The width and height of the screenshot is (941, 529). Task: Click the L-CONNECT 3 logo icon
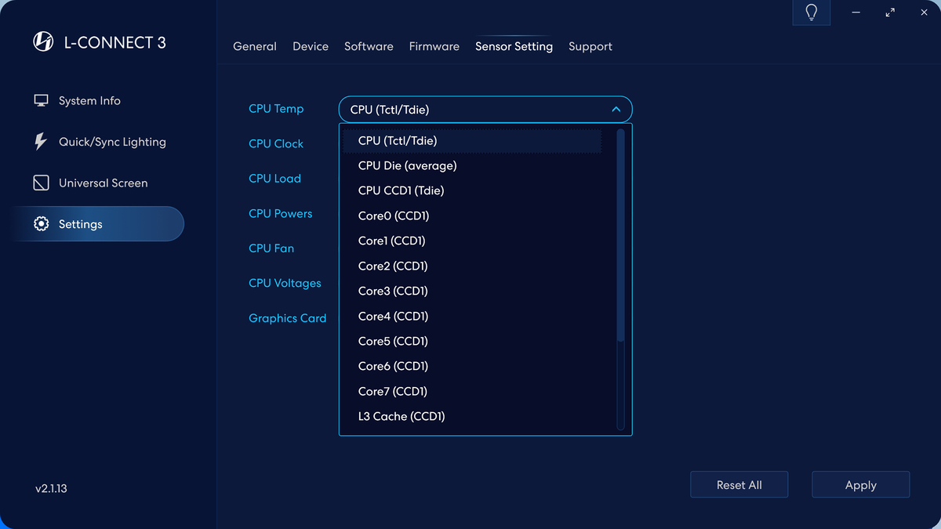pos(43,42)
